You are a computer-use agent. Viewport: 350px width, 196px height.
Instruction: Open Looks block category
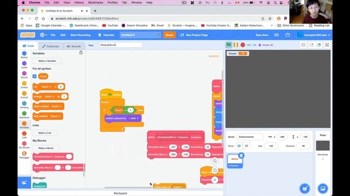pyautogui.click(x=24, y=65)
